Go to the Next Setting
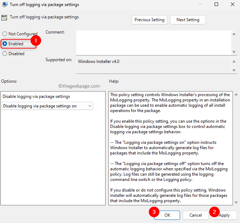Viewport: 240px width, 223px height. coord(187,20)
